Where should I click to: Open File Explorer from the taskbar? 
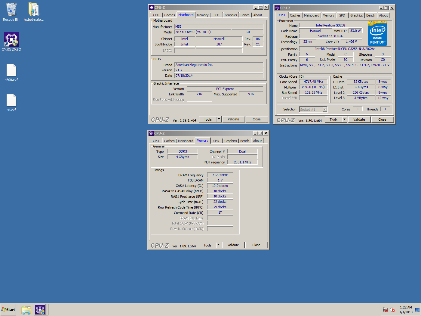tap(26, 310)
